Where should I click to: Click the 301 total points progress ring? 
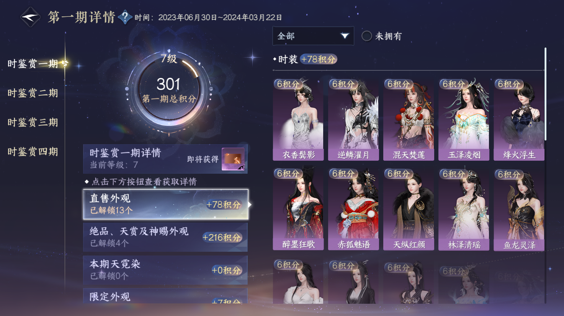coord(168,92)
